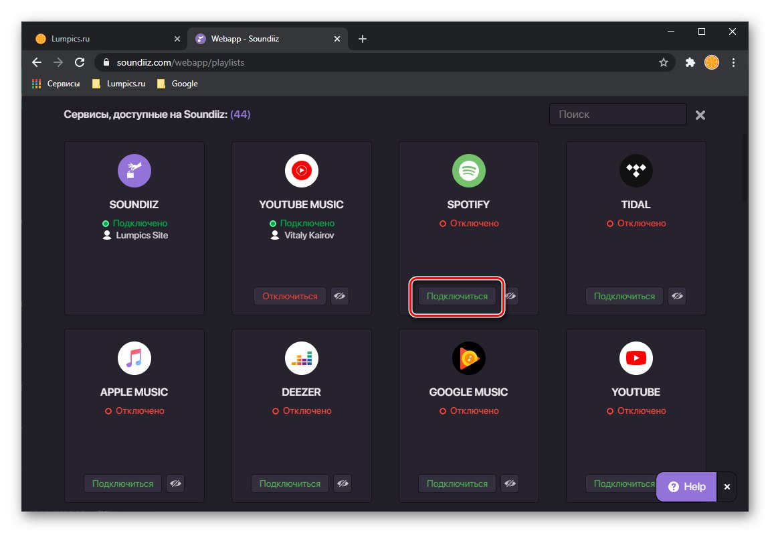Connect Spotify with Подключиться
Image resolution: width=770 pixels, height=533 pixels.
pos(457,296)
